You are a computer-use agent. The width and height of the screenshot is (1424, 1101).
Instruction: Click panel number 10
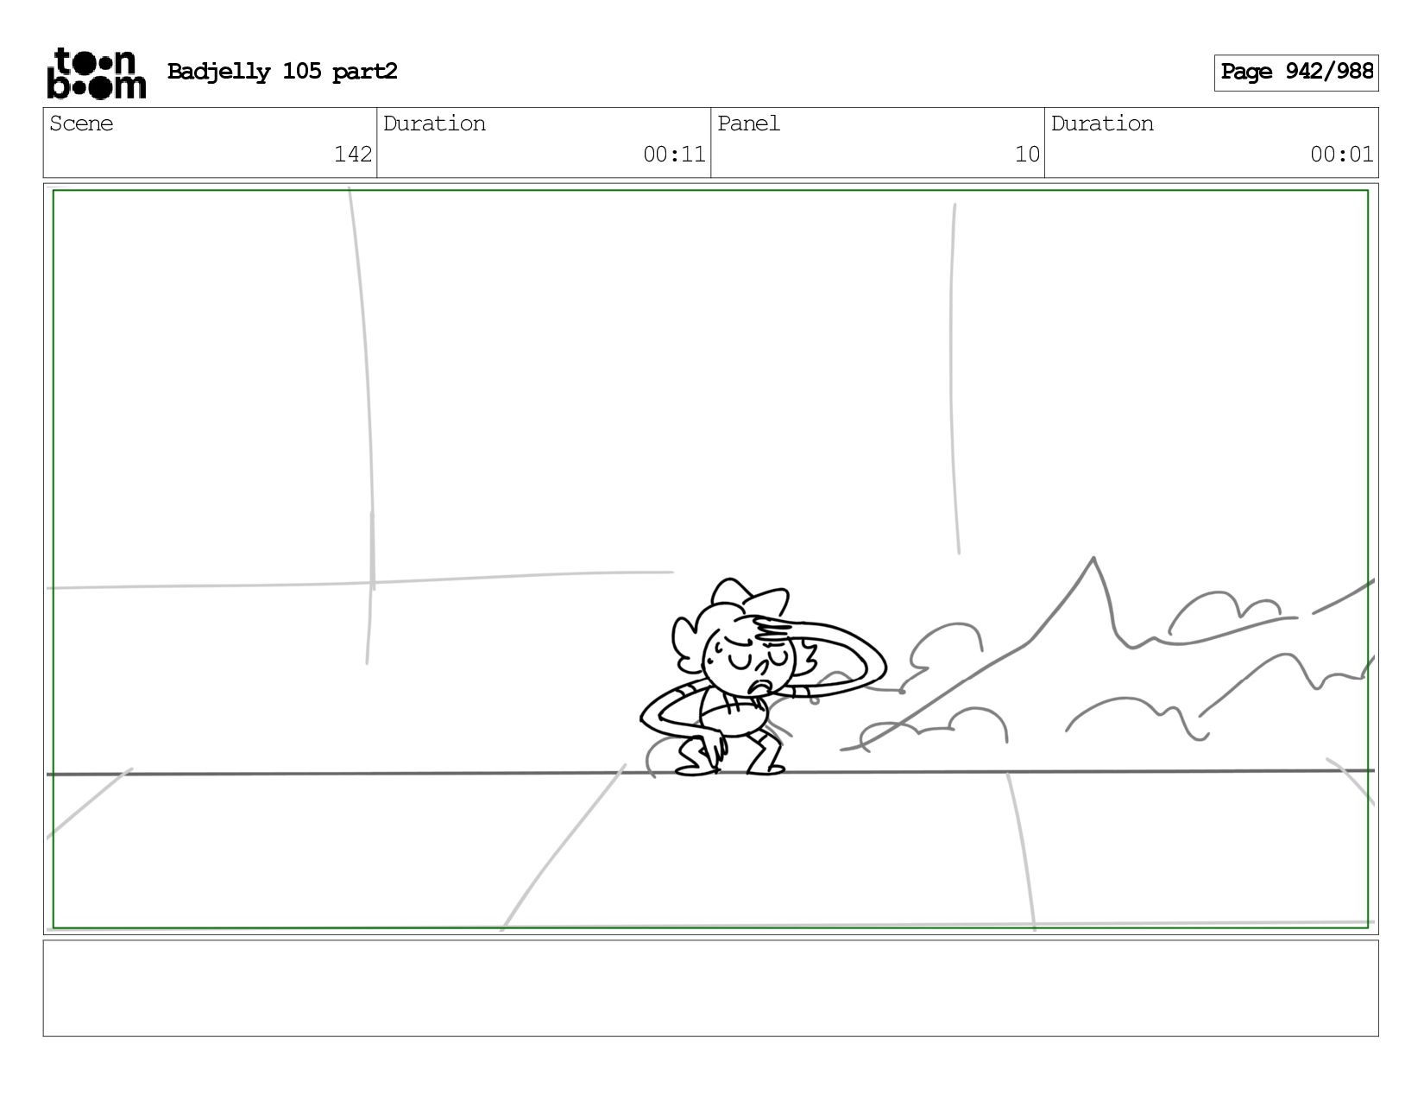tap(1027, 155)
